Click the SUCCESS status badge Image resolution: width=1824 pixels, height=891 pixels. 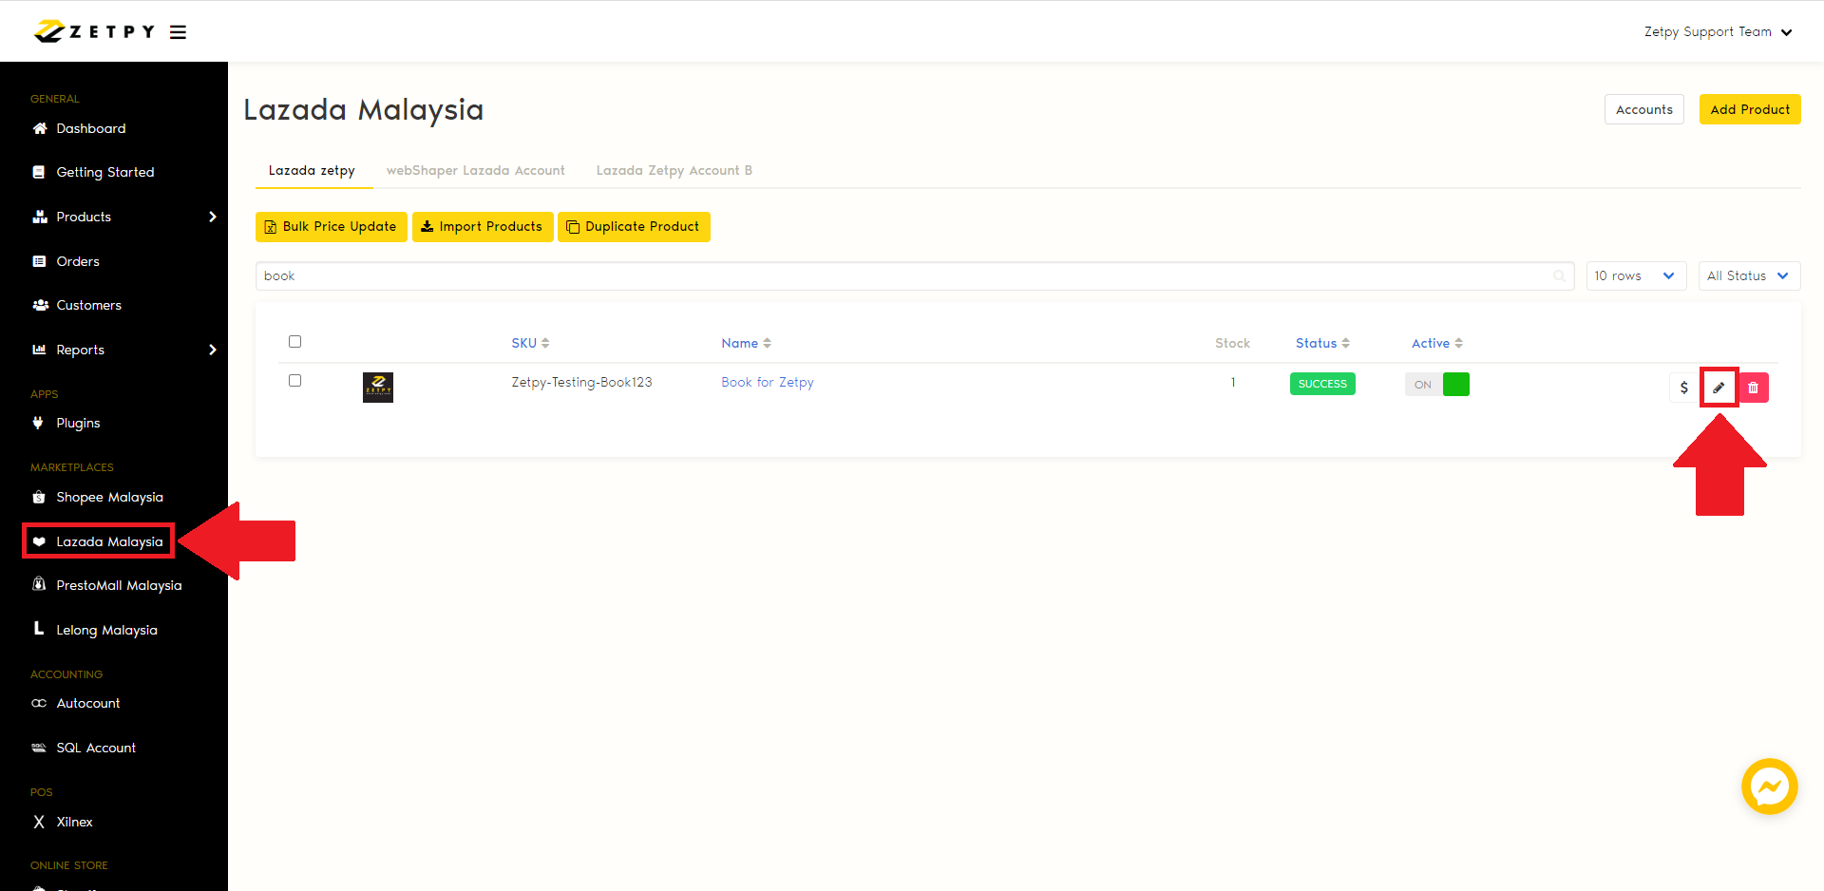[1322, 384]
